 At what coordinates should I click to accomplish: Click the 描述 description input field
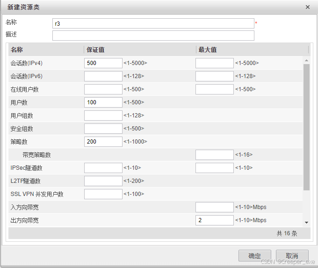(153, 36)
